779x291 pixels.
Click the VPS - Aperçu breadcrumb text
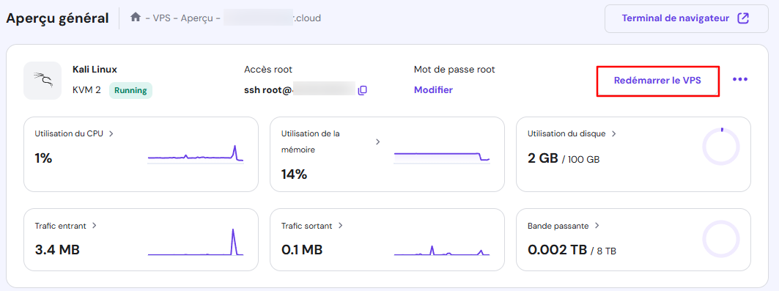coord(182,18)
